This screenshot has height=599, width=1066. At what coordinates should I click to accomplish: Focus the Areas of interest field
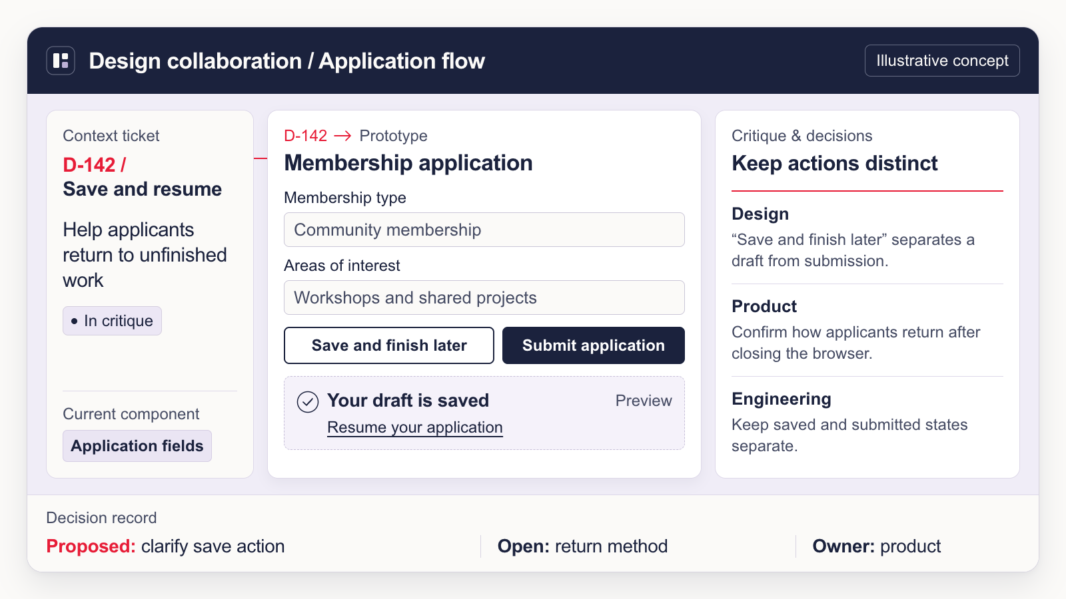[484, 298]
